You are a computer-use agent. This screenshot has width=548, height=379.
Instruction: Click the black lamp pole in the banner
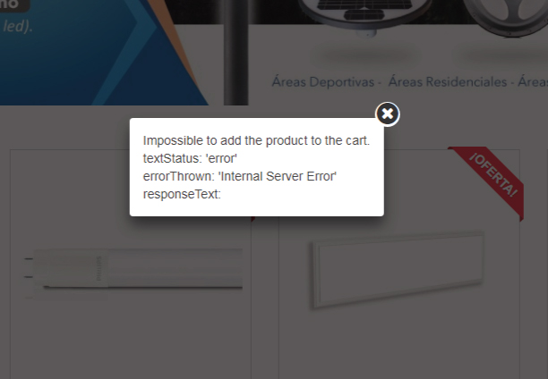click(235, 53)
